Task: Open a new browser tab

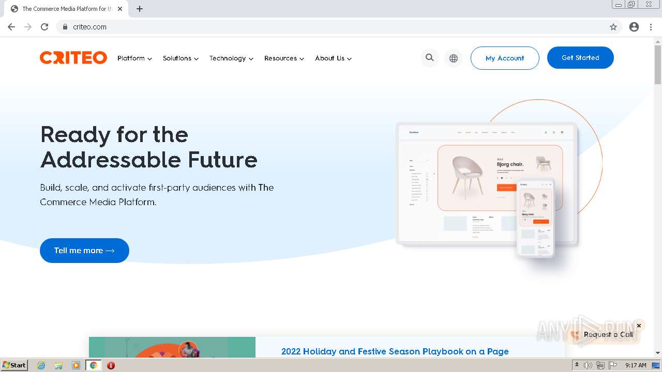Action: (x=140, y=9)
